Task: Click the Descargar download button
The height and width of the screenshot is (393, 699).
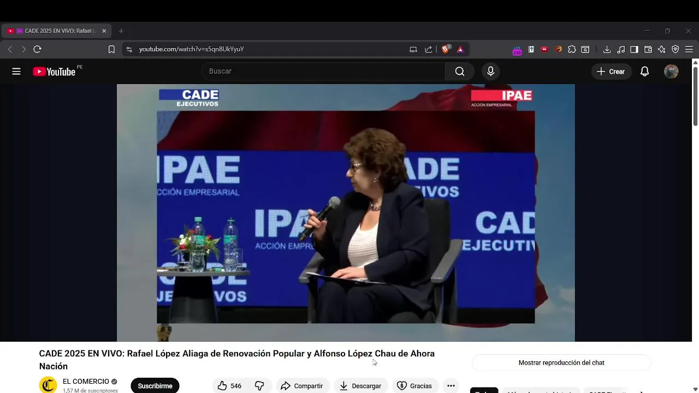Action: coord(360,386)
